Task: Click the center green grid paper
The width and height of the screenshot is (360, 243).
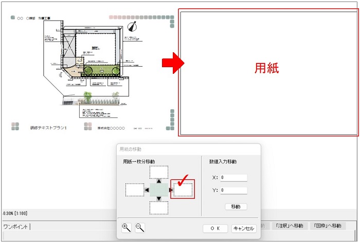Action: [159, 190]
